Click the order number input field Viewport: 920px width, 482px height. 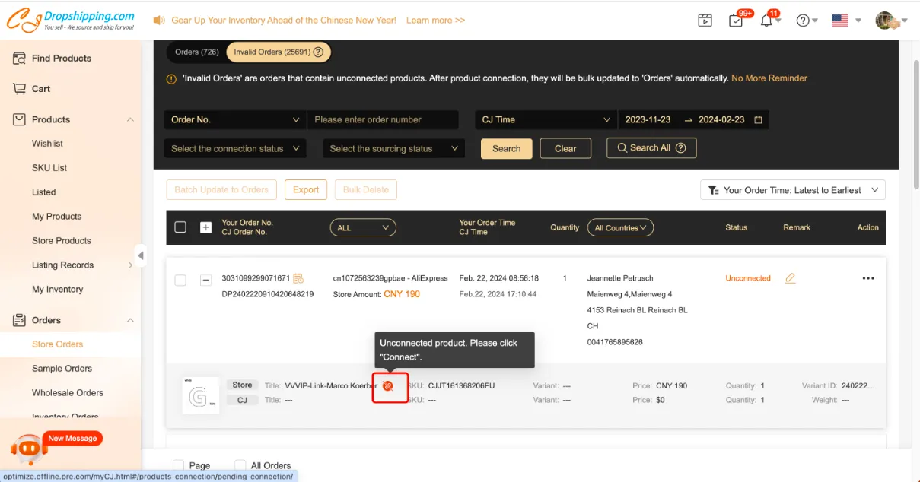coord(383,119)
